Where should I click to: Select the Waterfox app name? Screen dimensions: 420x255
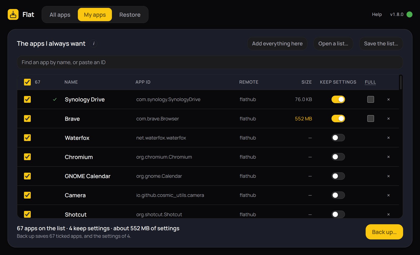(x=77, y=138)
